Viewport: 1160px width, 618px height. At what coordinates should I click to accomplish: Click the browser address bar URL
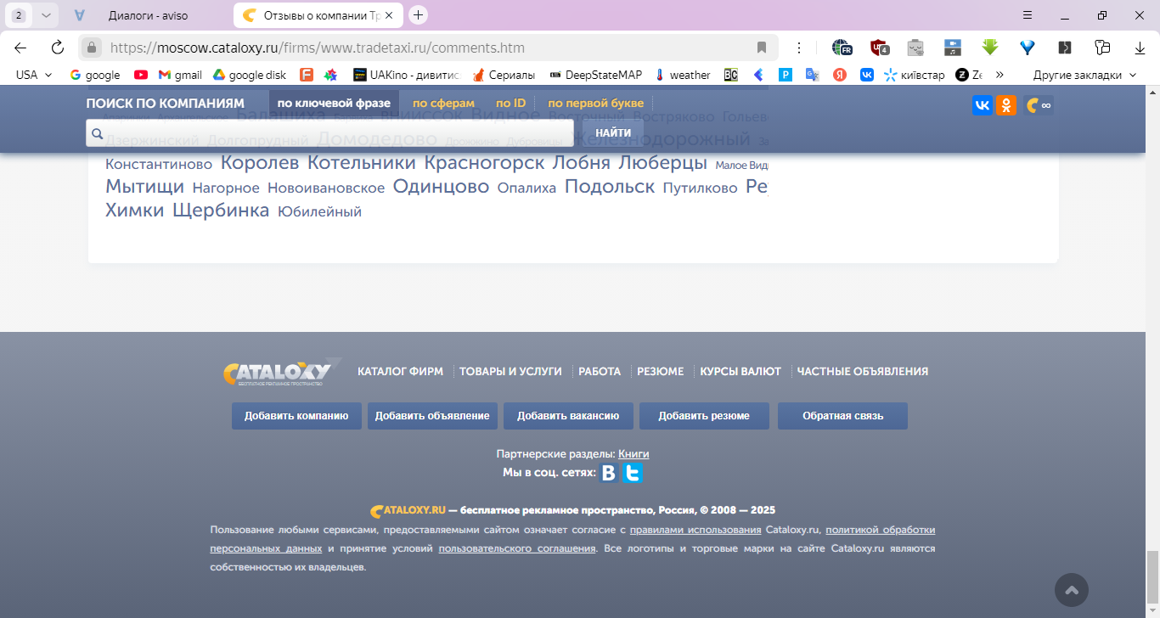(x=318, y=48)
